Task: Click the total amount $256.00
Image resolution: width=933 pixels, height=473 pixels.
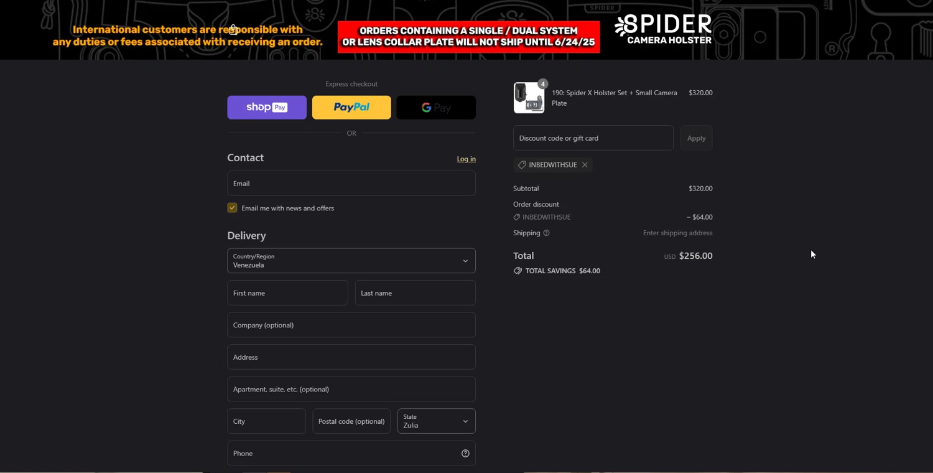Action: click(695, 256)
